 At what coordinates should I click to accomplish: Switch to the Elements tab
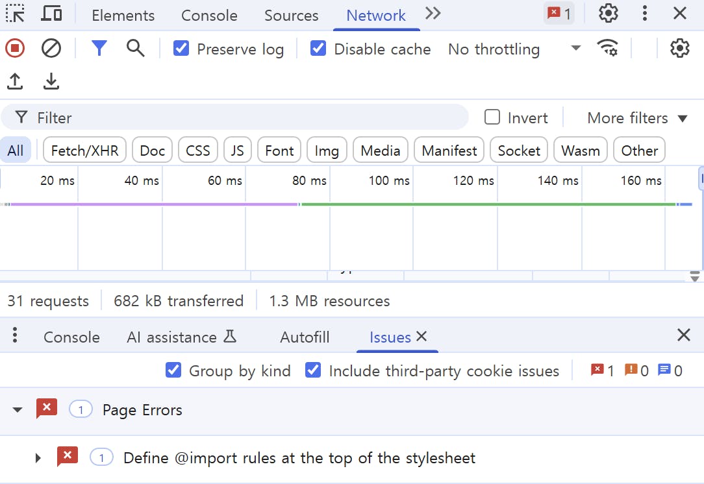123,16
